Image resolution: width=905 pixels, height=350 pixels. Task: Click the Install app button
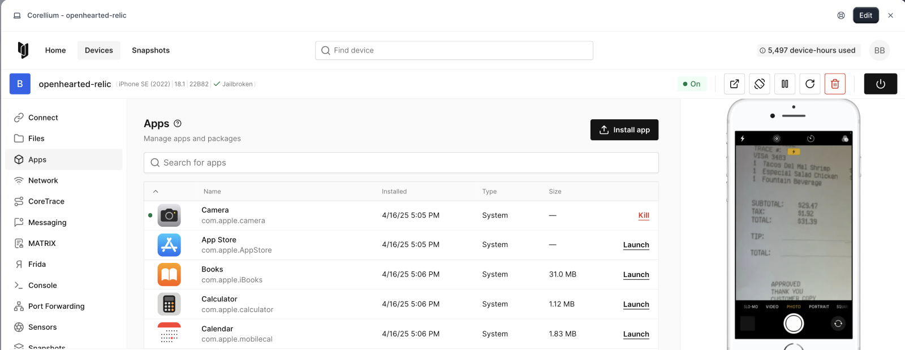click(624, 129)
